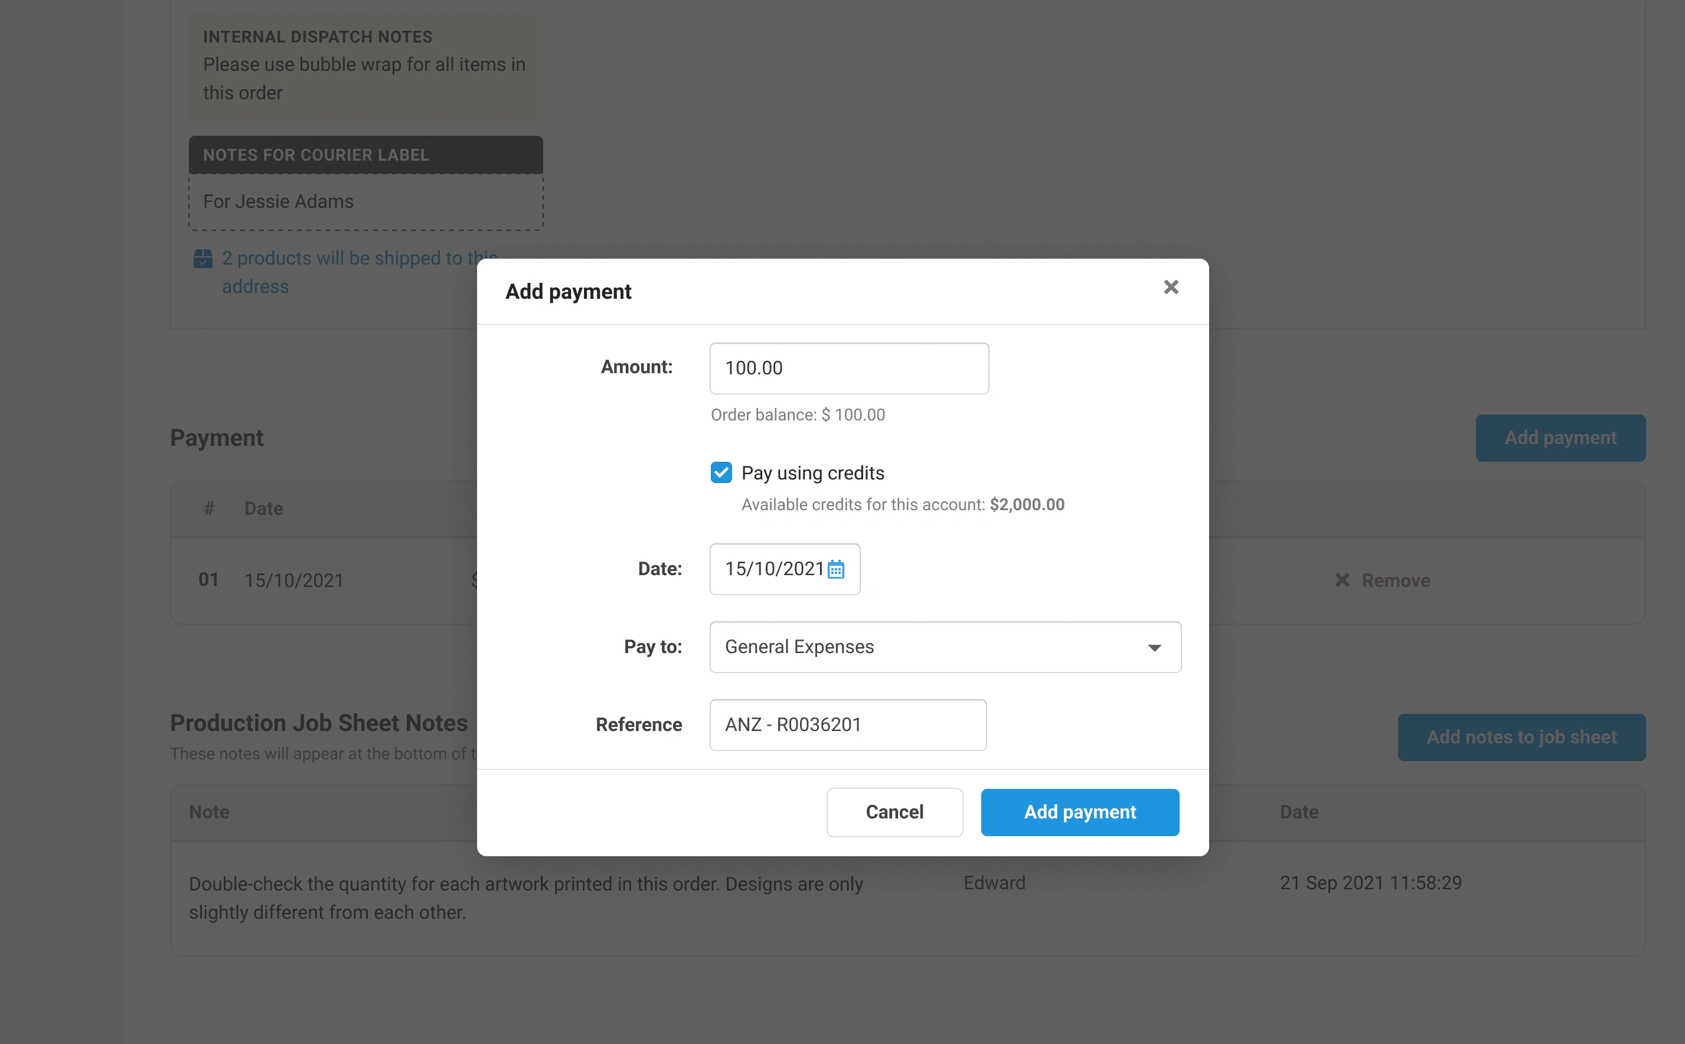
Task: Check the Pay using credits checkbox
Action: (x=721, y=472)
